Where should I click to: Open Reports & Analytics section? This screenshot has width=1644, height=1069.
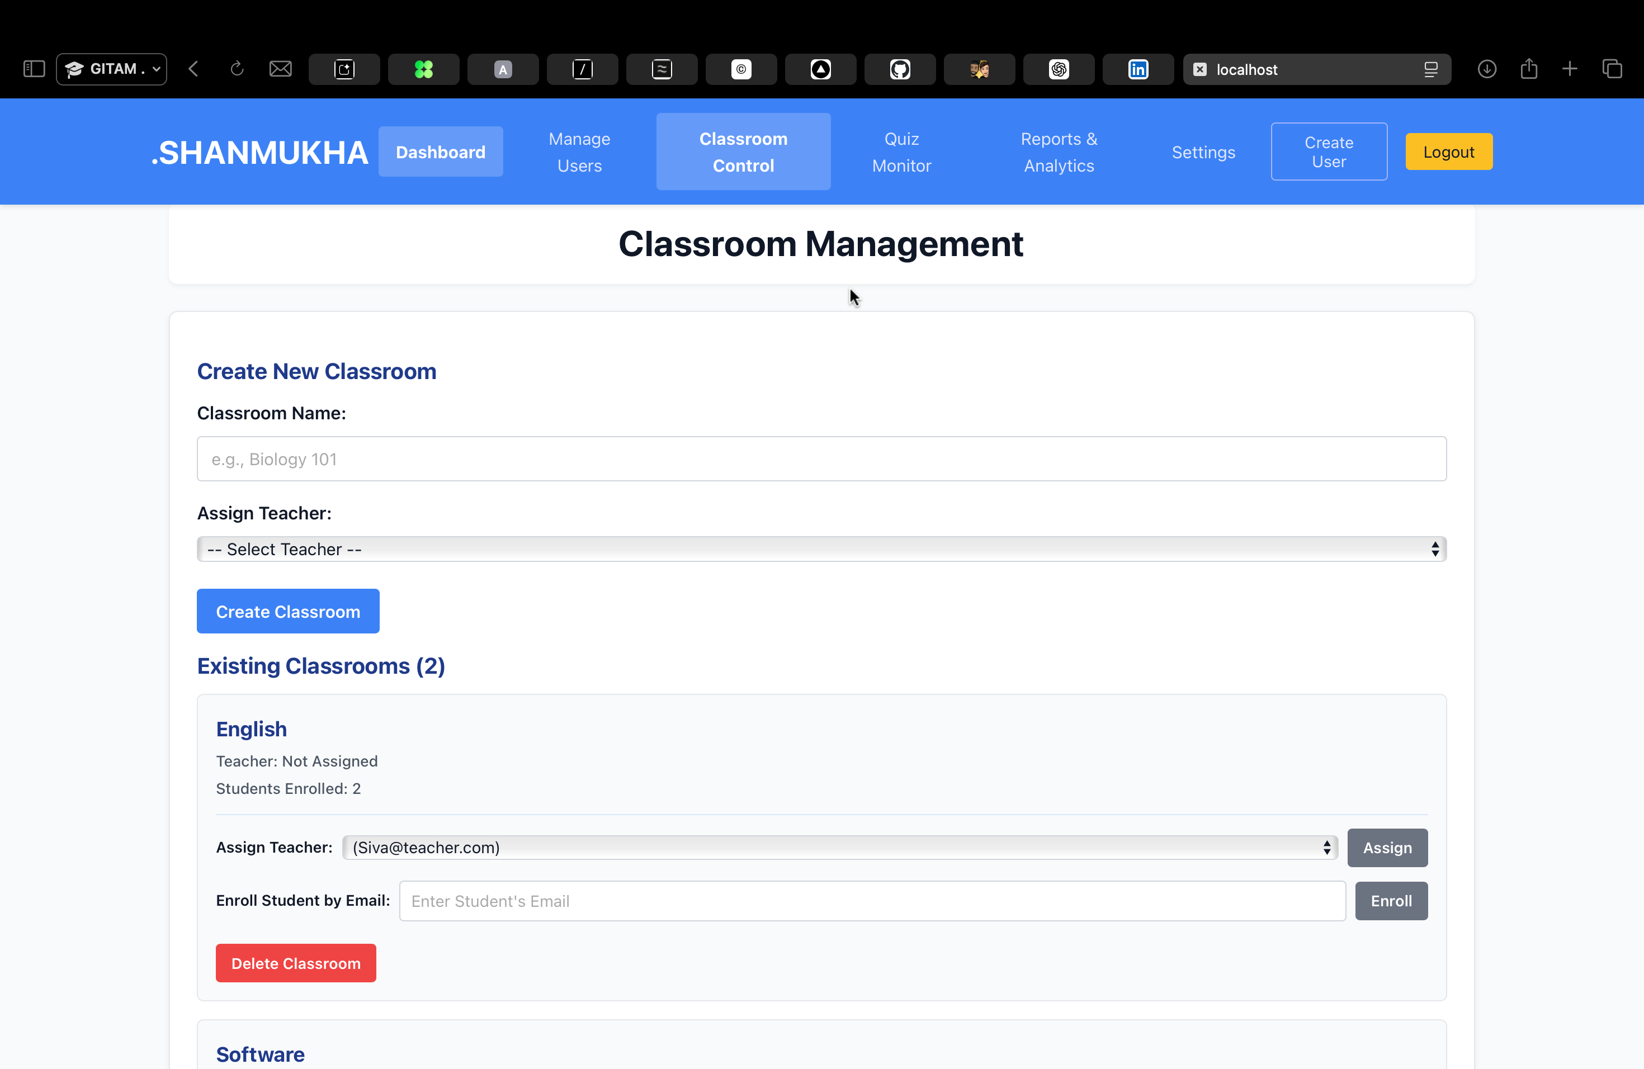1058,151
